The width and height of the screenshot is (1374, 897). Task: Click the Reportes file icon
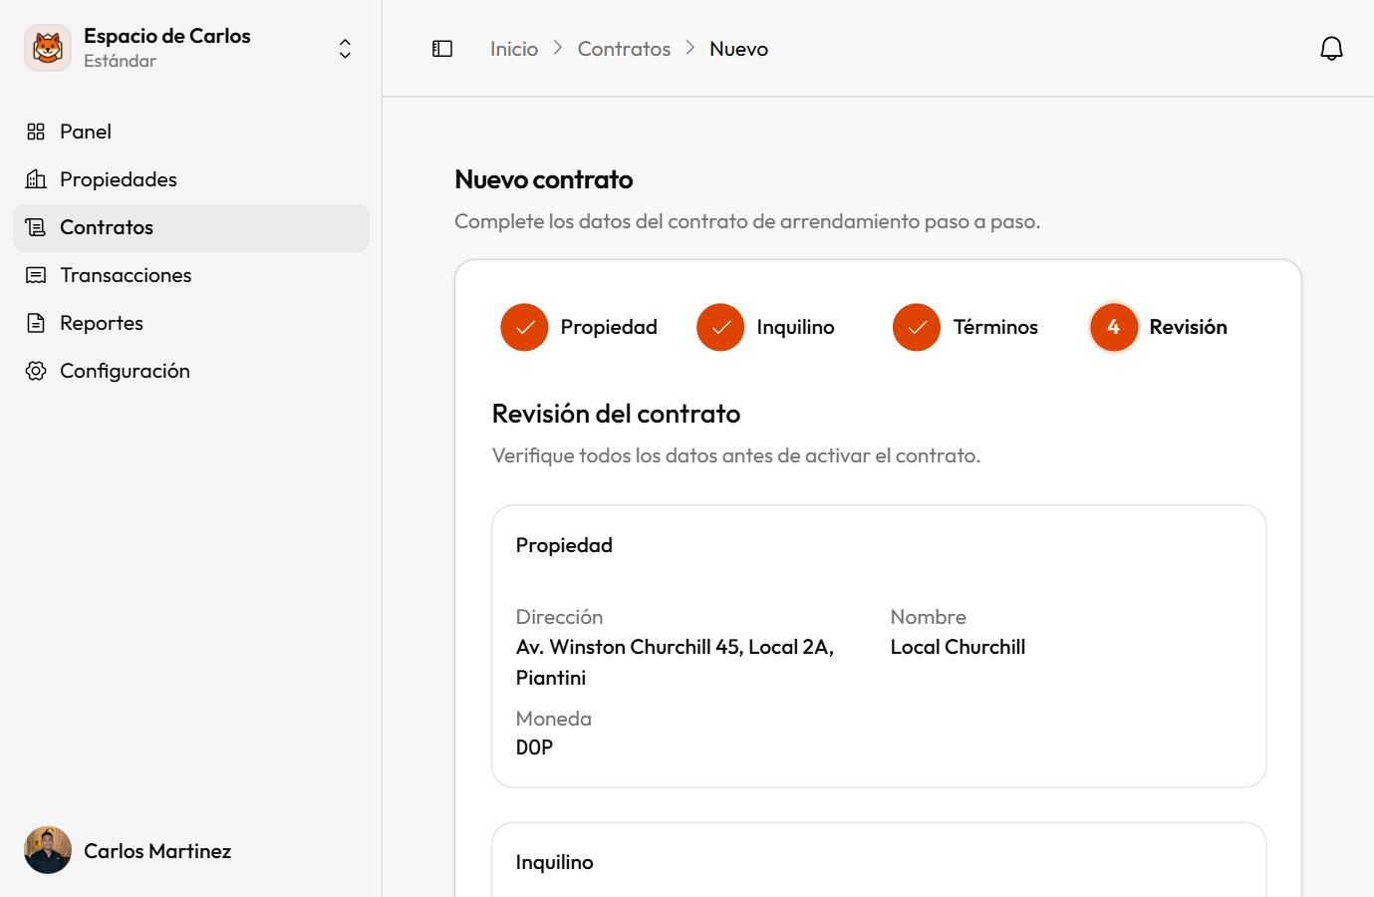pyautogui.click(x=36, y=323)
